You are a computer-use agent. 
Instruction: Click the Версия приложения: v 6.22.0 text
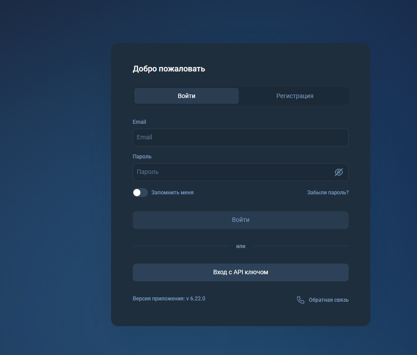point(169,299)
